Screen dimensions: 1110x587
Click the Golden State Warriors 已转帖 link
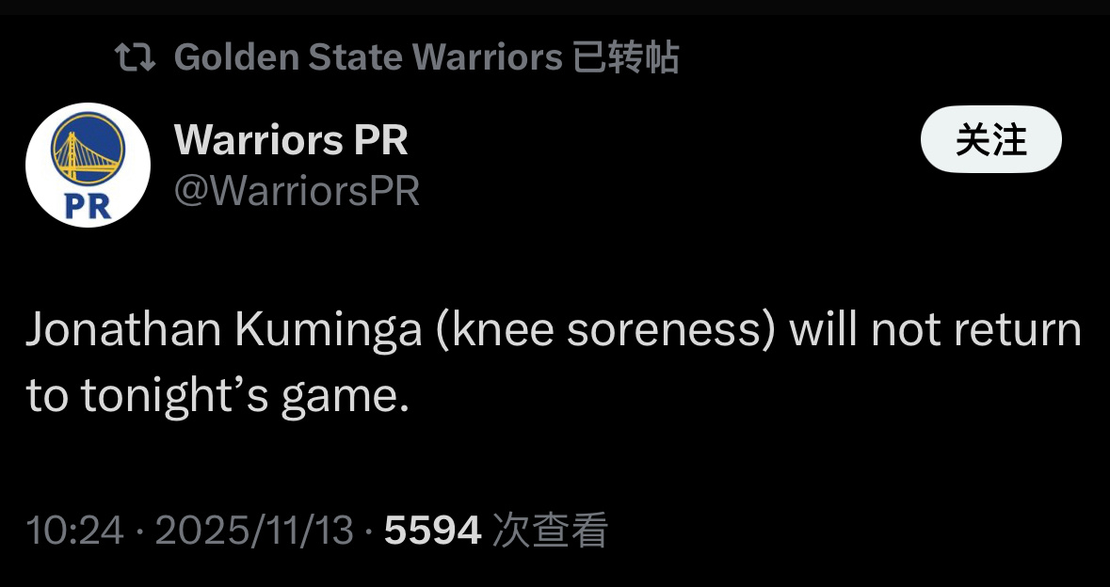click(424, 56)
